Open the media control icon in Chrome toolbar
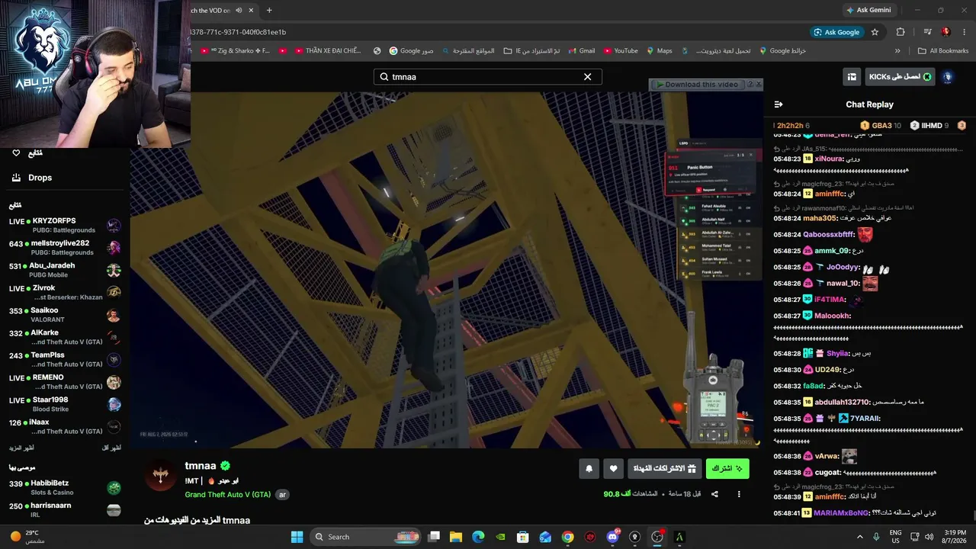The height and width of the screenshot is (549, 976). [x=927, y=32]
